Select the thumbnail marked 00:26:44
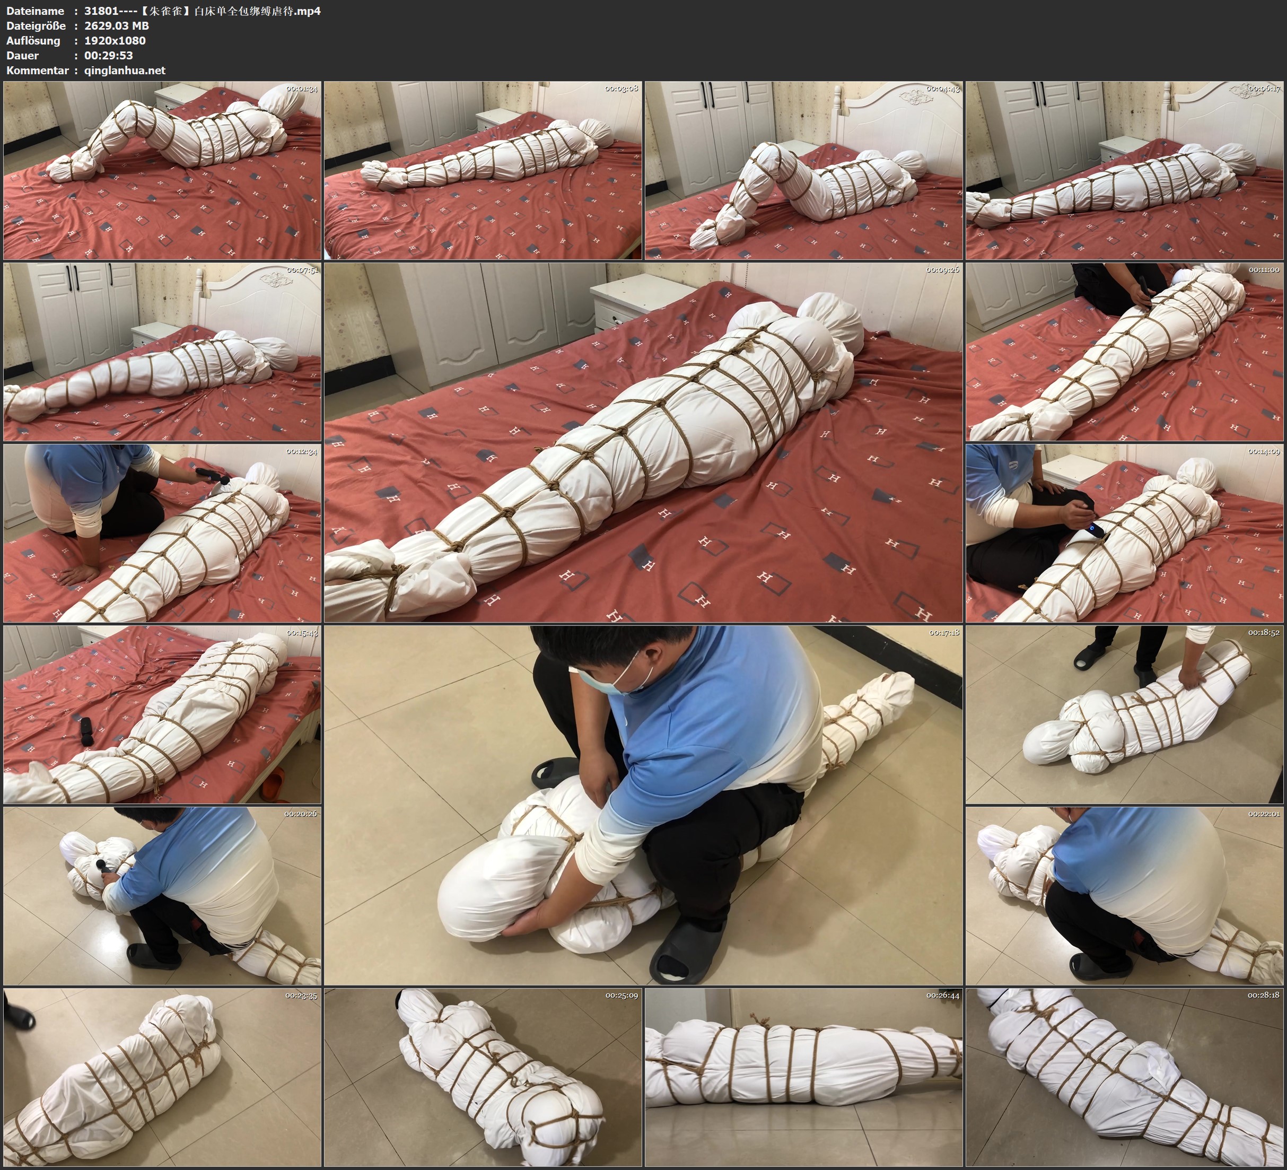This screenshot has height=1170, width=1287. pyautogui.click(x=804, y=1077)
